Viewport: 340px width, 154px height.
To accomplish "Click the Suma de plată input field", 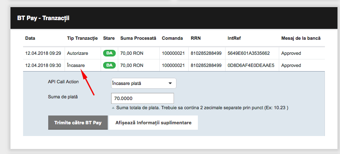I will click(x=142, y=98).
